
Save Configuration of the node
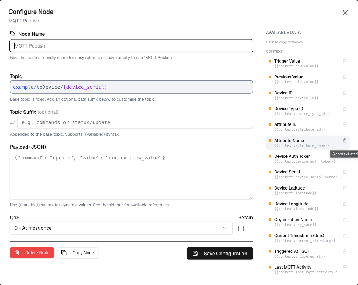coord(220,253)
